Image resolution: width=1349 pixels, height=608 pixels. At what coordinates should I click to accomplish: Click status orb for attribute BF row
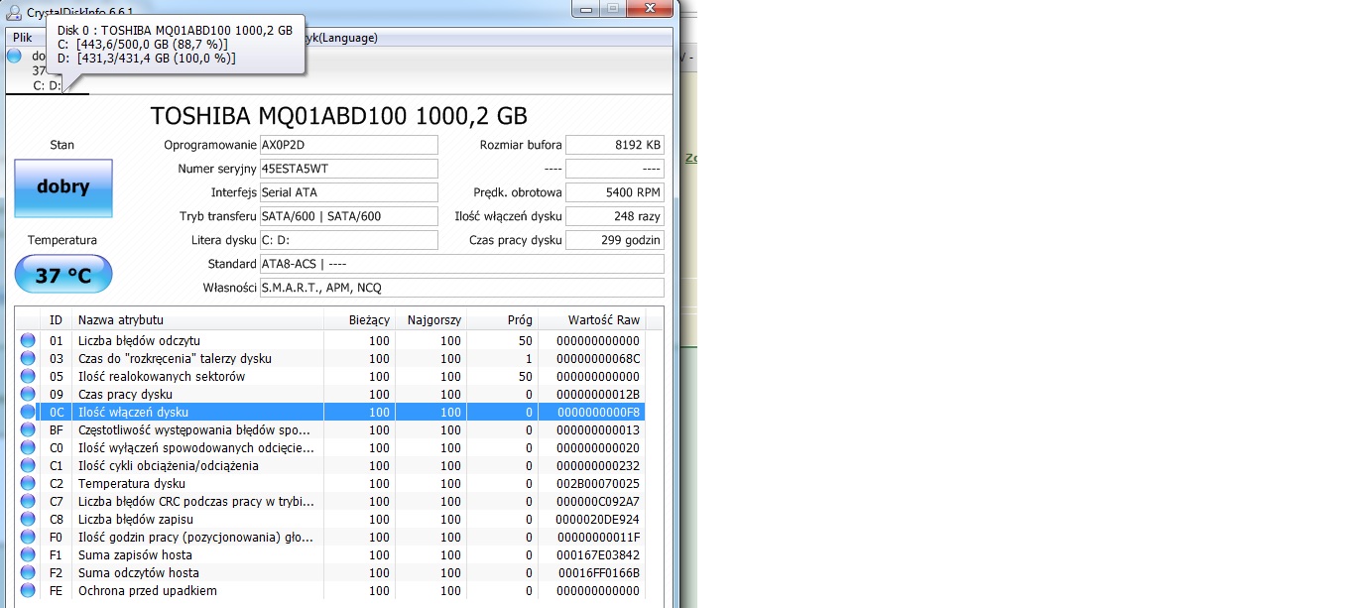[x=28, y=429]
